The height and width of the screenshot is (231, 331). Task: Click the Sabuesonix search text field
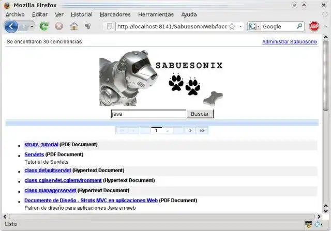tap(148, 114)
